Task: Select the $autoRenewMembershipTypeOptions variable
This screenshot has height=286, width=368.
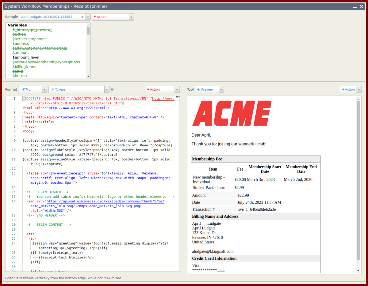Action: tap(46, 62)
